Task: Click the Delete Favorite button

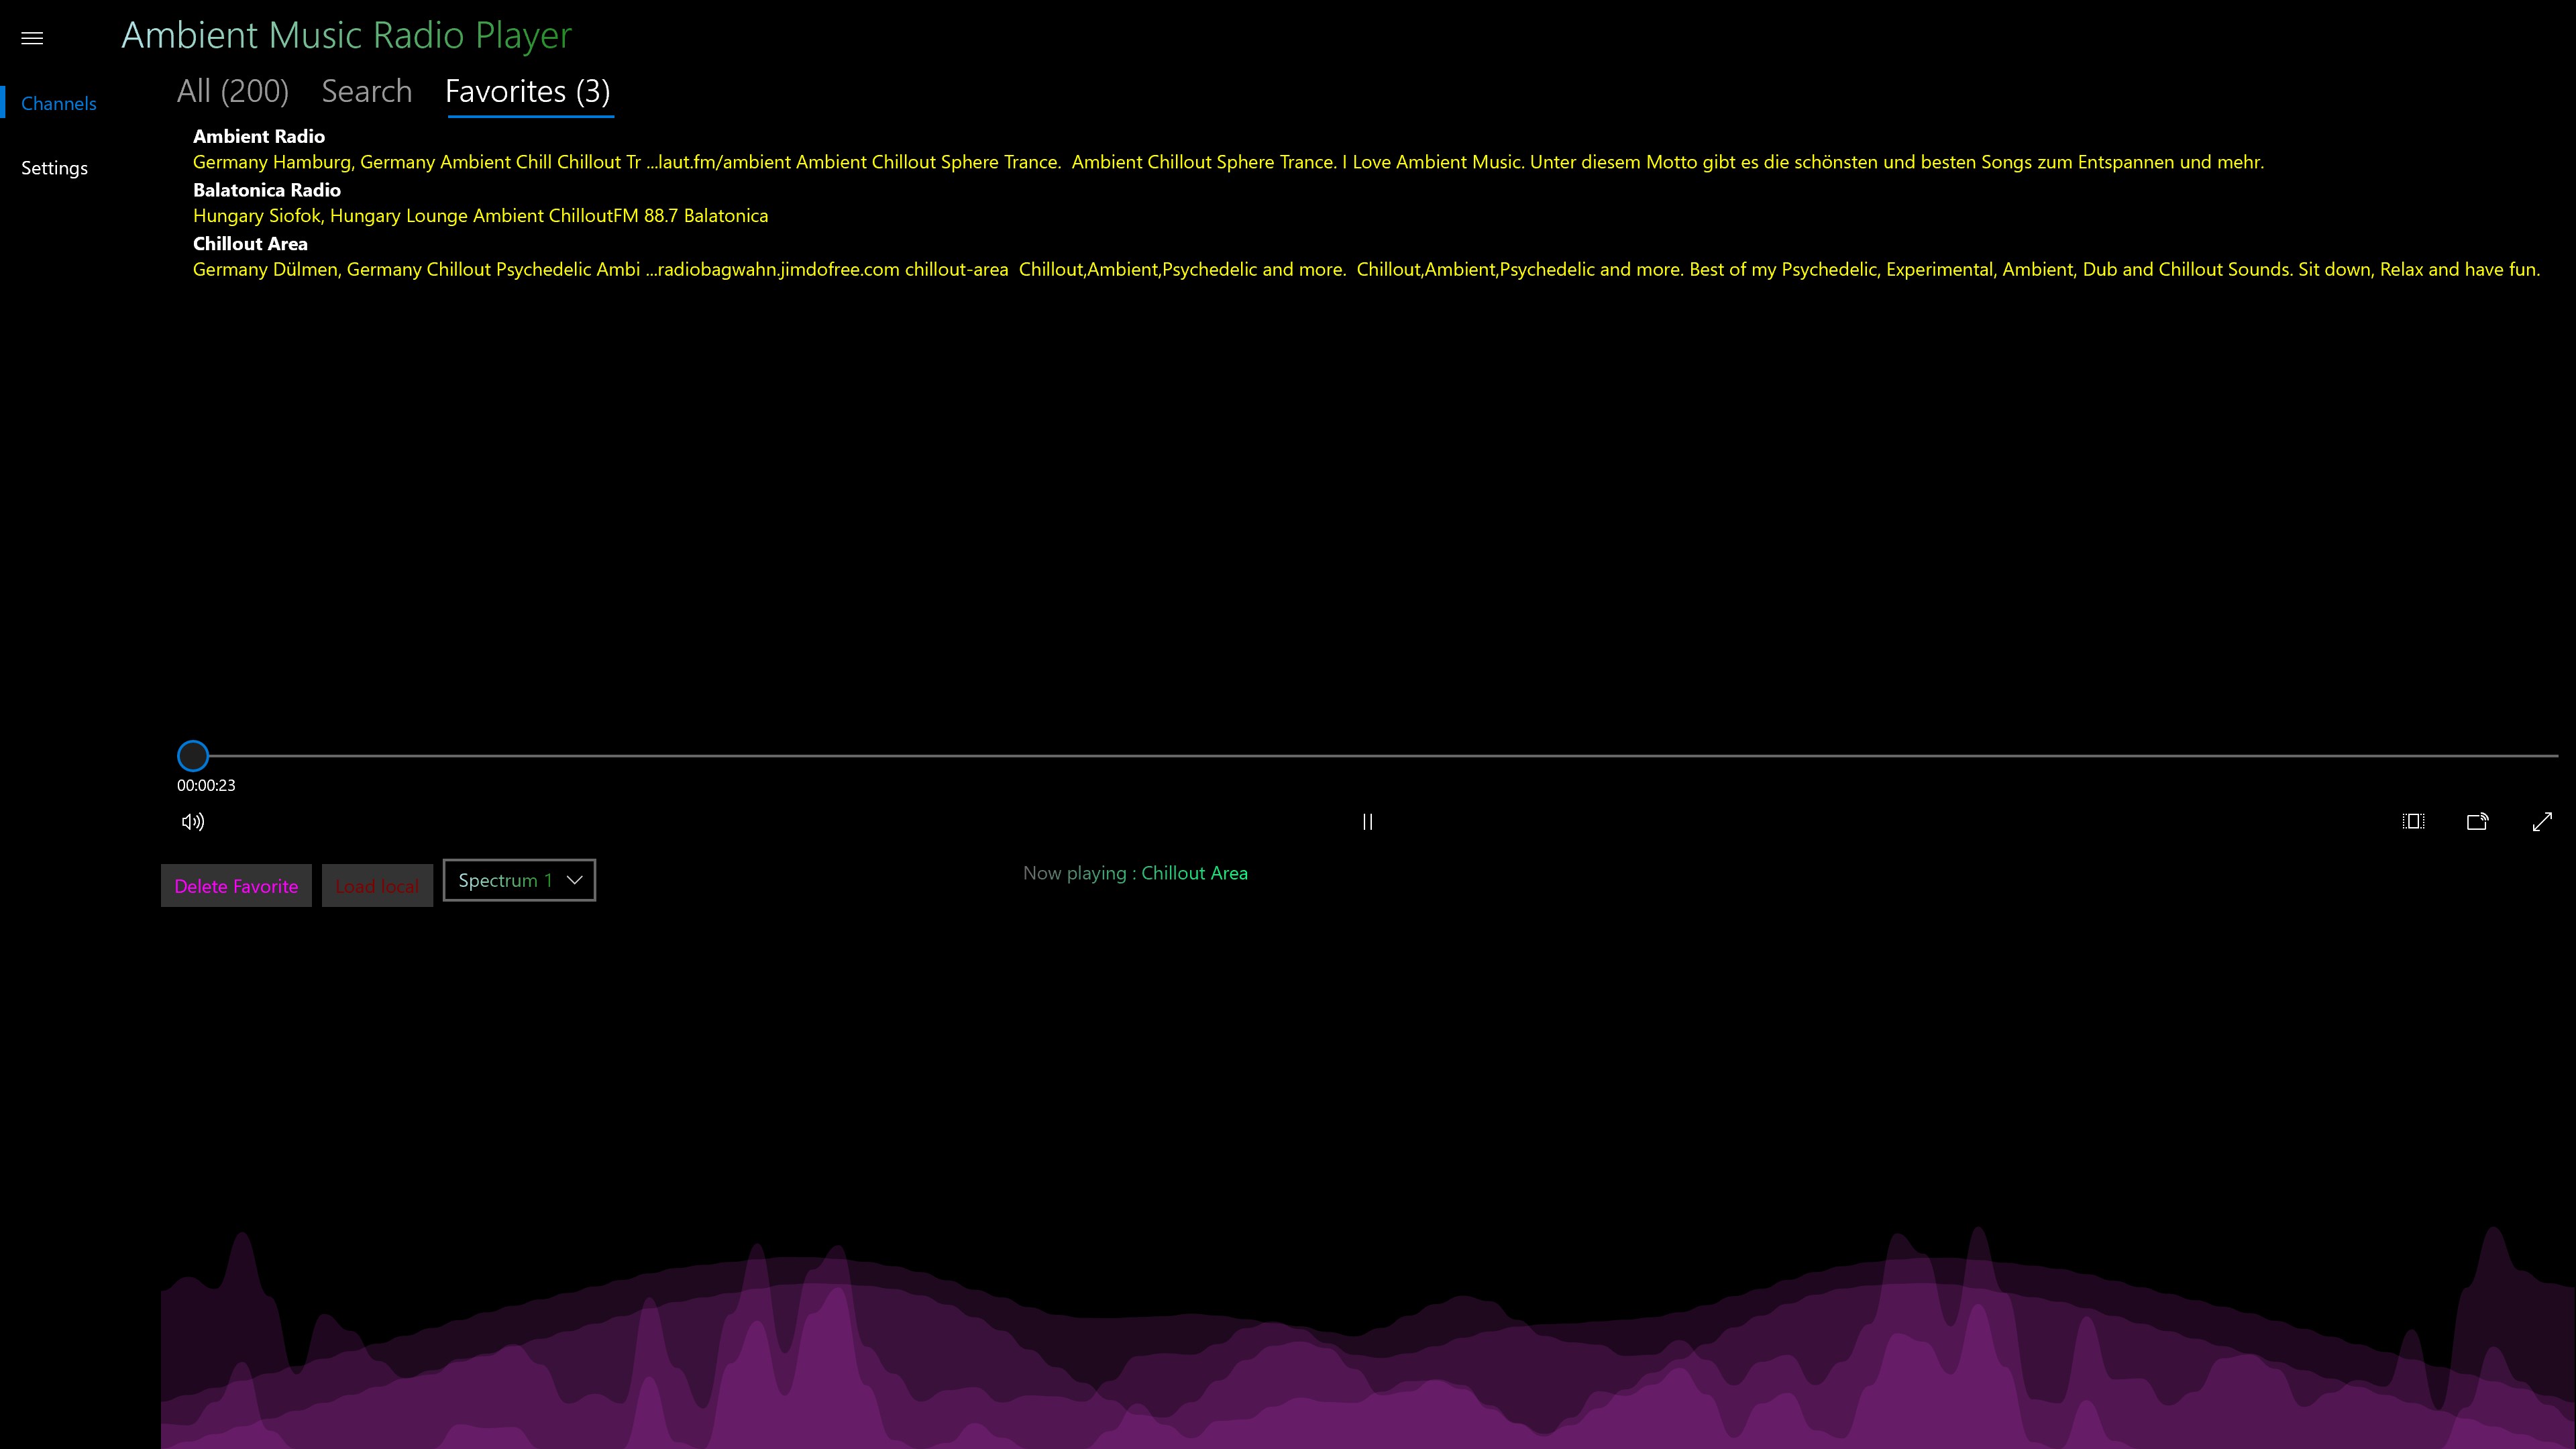Action: click(x=236, y=886)
